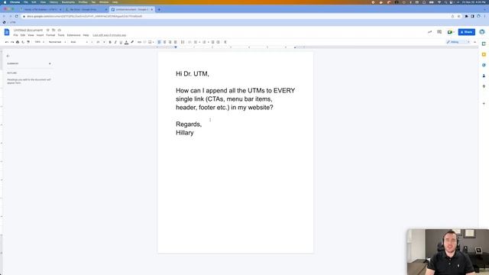The image size is (489, 275).
Task: Open a new Chrome tab
Action: [159, 10]
